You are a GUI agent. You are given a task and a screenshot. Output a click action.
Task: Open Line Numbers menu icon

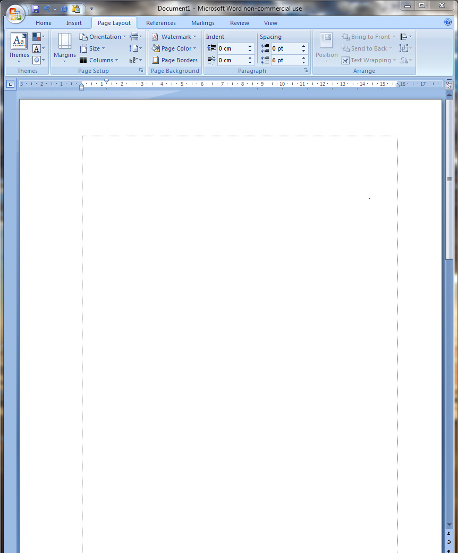[x=135, y=48]
